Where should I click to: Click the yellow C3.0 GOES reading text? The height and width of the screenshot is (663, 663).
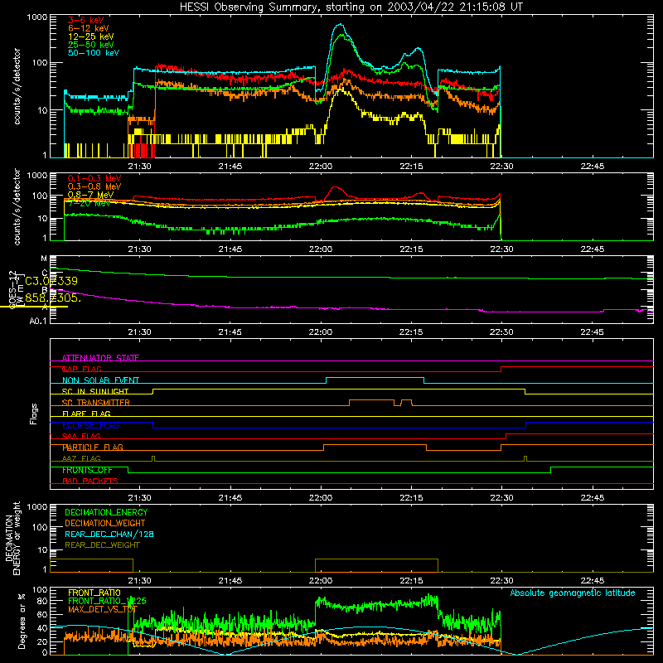51,281
